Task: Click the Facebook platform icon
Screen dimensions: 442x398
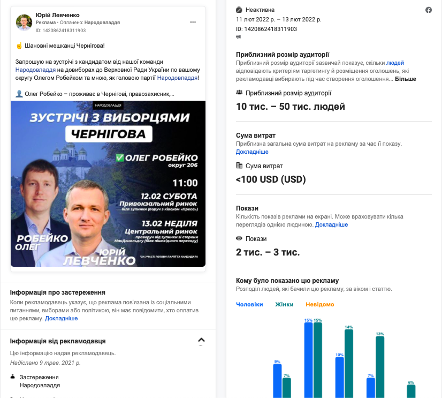Action: [x=428, y=10]
